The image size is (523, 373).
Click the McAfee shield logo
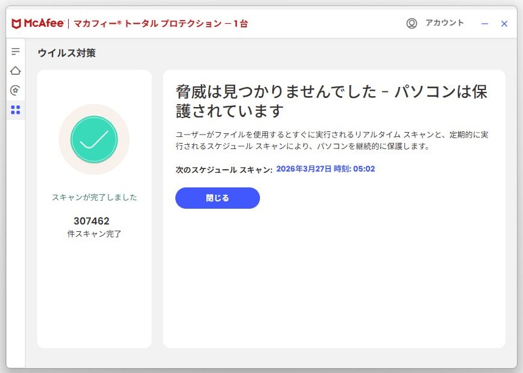[x=16, y=24]
